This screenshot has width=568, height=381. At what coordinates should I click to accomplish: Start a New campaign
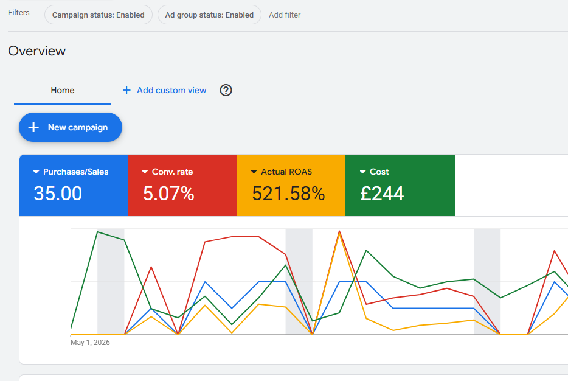[71, 127]
